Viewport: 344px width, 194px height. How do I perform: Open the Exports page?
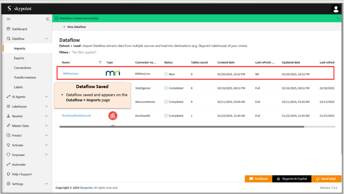[x=19, y=58]
